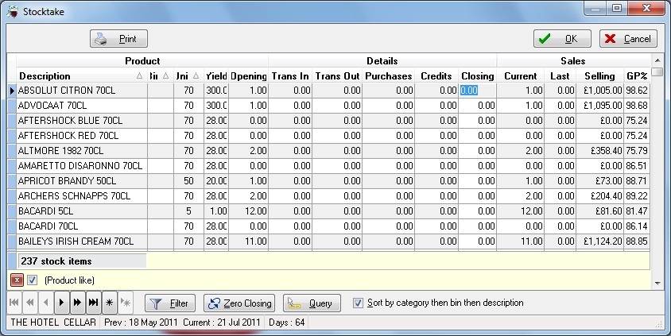Zero Closing values button

[x=239, y=303]
